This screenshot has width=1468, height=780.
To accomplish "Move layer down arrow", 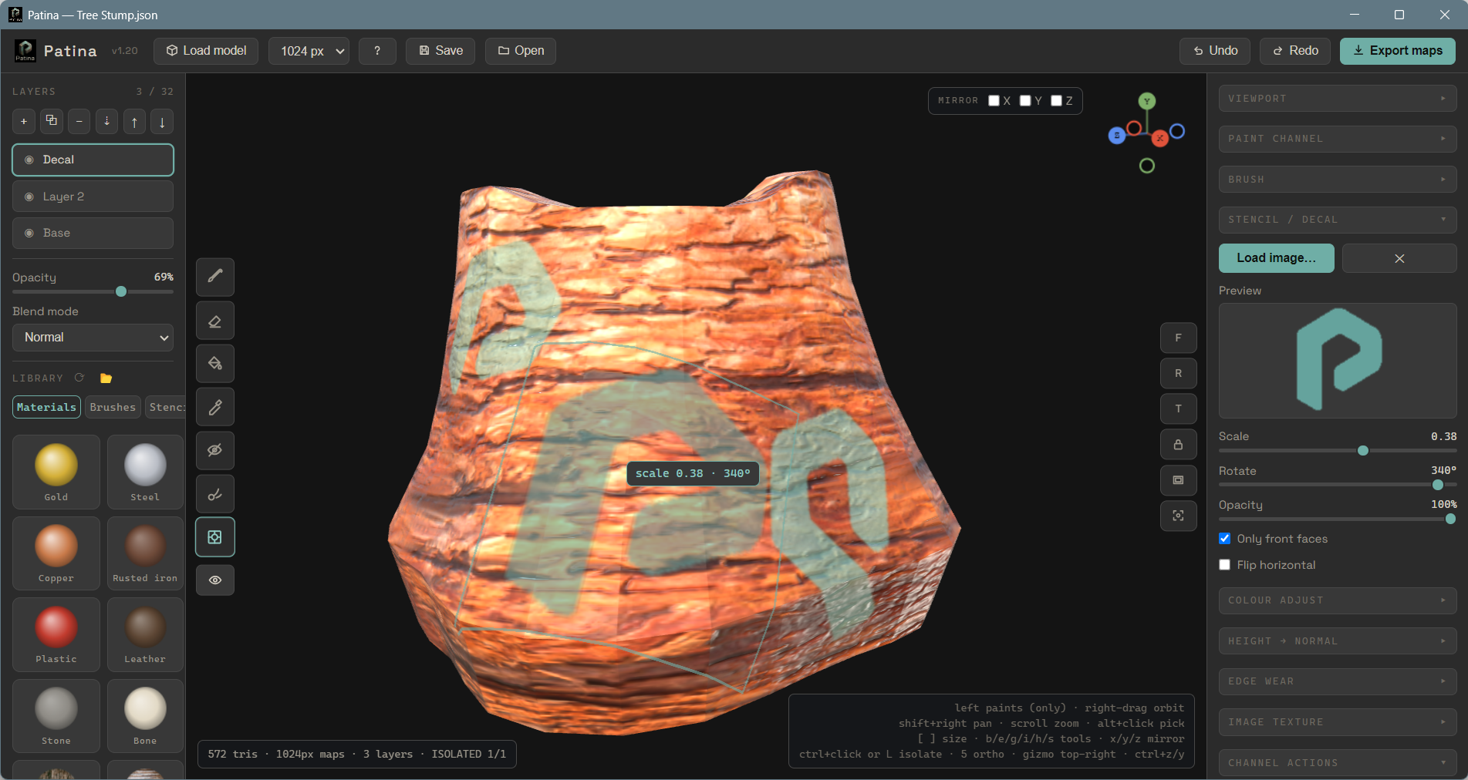I will coord(162,121).
